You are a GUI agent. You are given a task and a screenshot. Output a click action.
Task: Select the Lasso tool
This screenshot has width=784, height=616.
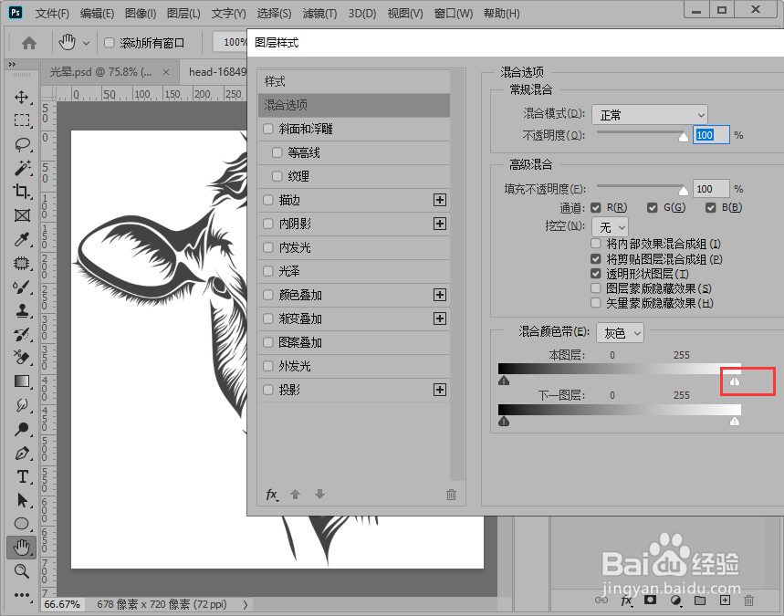21,144
